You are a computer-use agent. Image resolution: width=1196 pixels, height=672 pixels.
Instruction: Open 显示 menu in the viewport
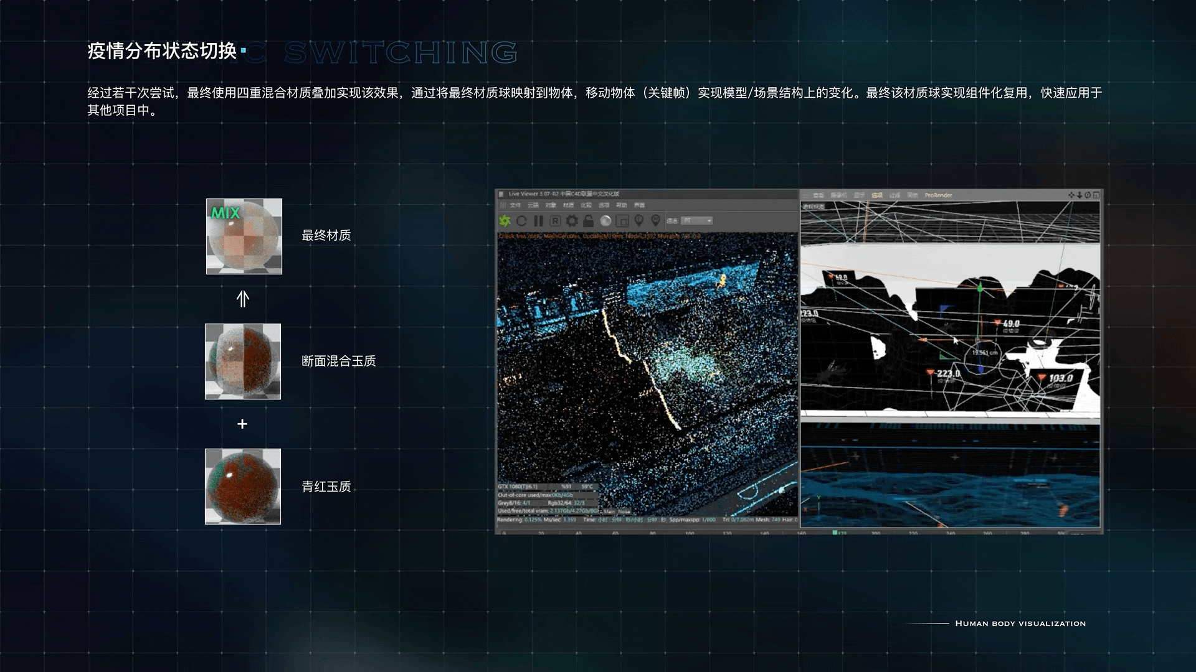859,195
